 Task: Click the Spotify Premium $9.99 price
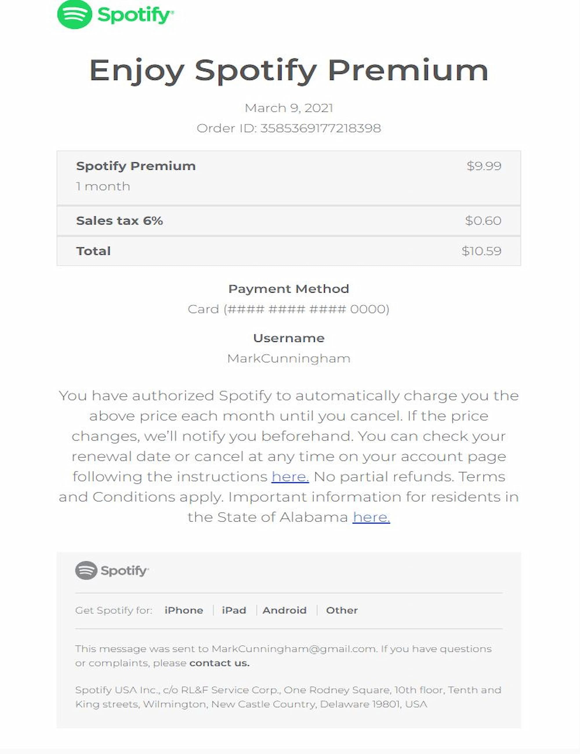484,166
